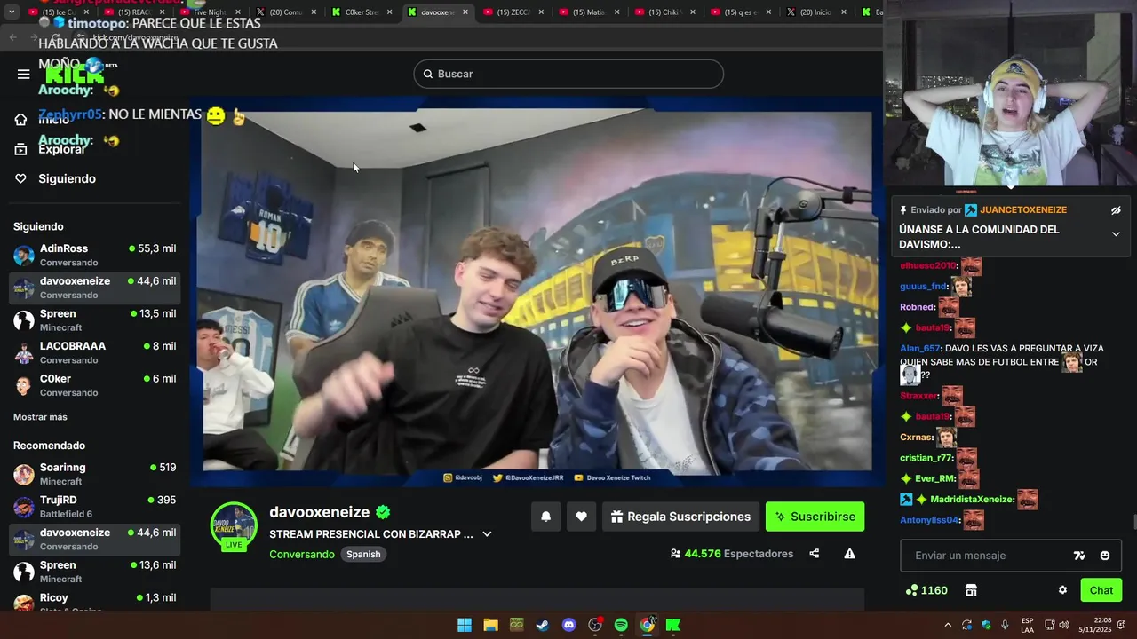The height and width of the screenshot is (639, 1137).
Task: Click JUANCETOXENEIZE username in pinned message
Action: tap(1023, 210)
